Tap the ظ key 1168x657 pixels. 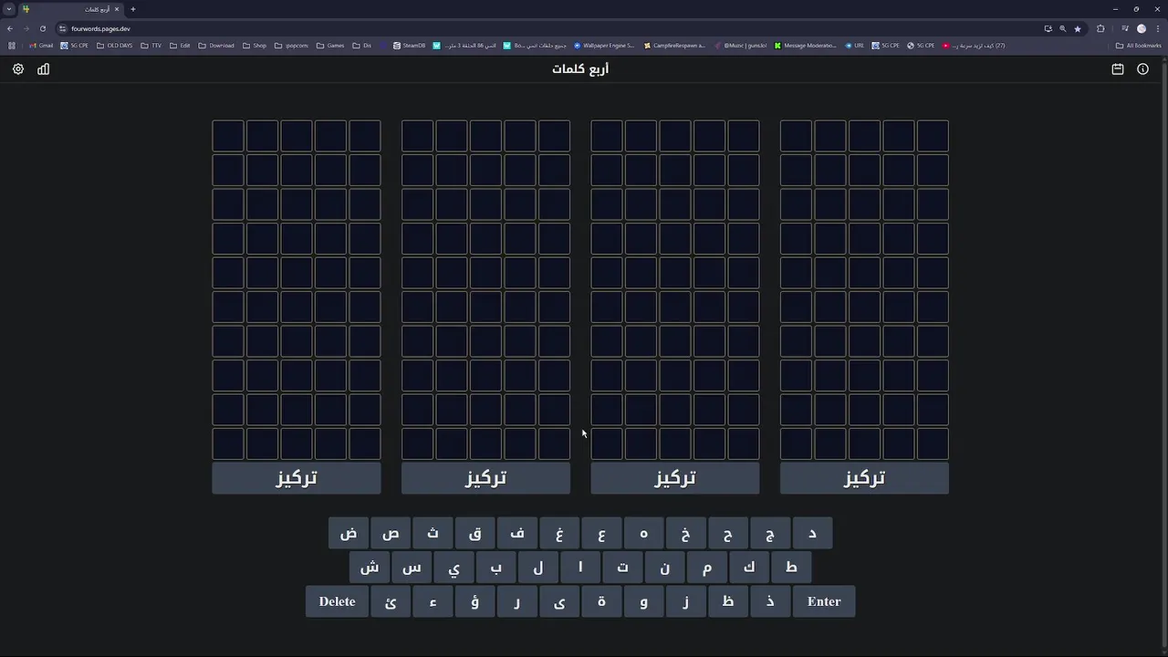pyautogui.click(x=728, y=601)
